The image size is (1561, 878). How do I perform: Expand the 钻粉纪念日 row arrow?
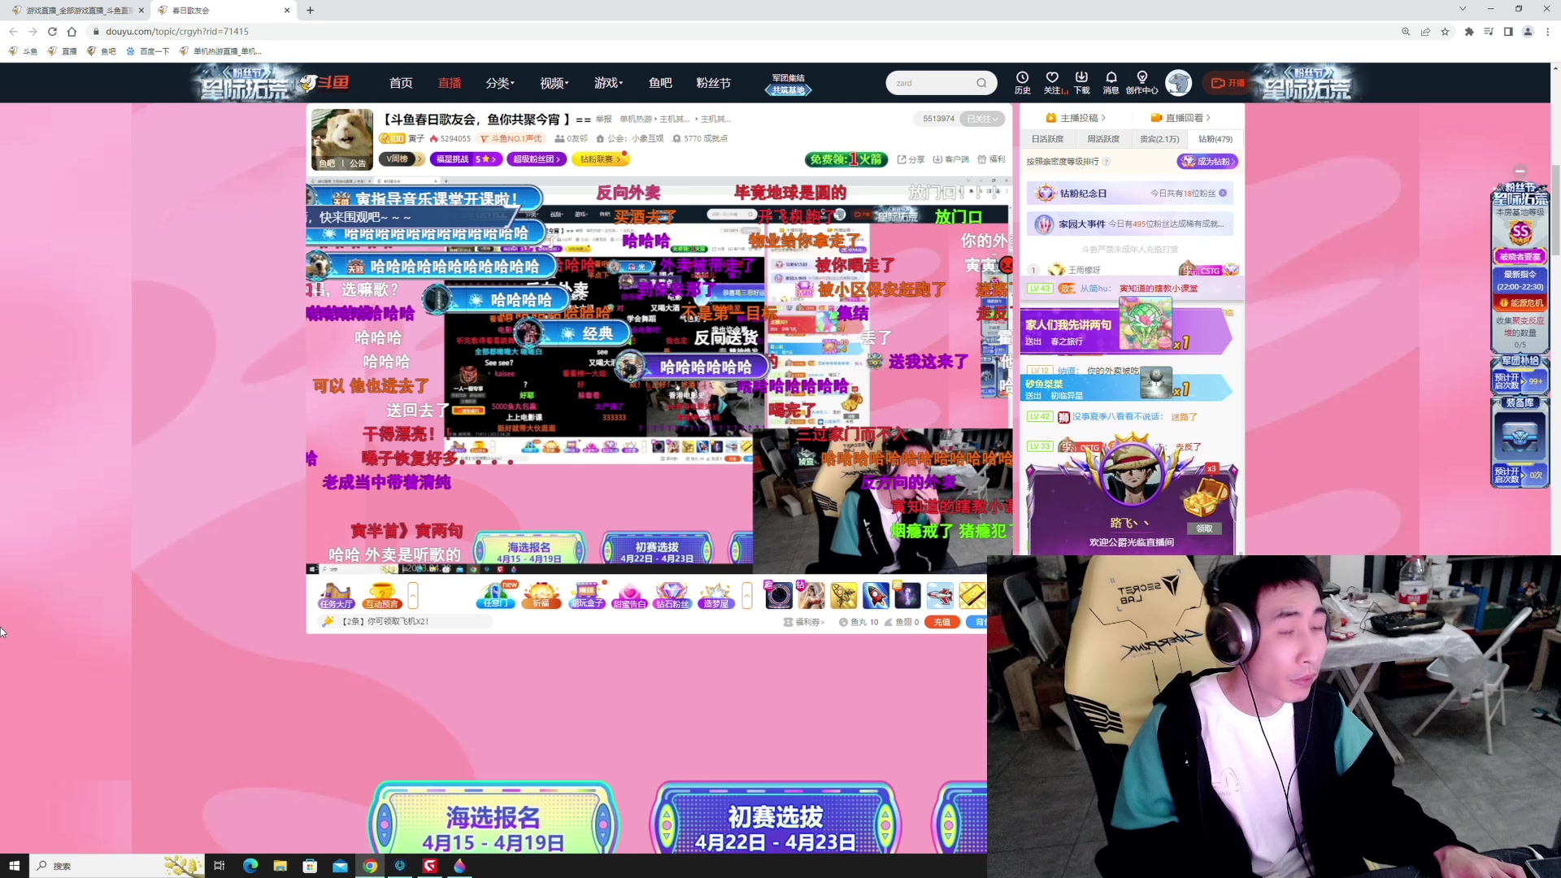pyautogui.click(x=1223, y=193)
